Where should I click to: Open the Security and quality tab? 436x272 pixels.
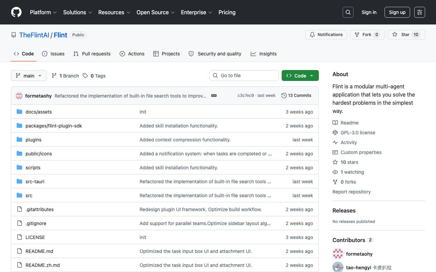pyautogui.click(x=215, y=54)
